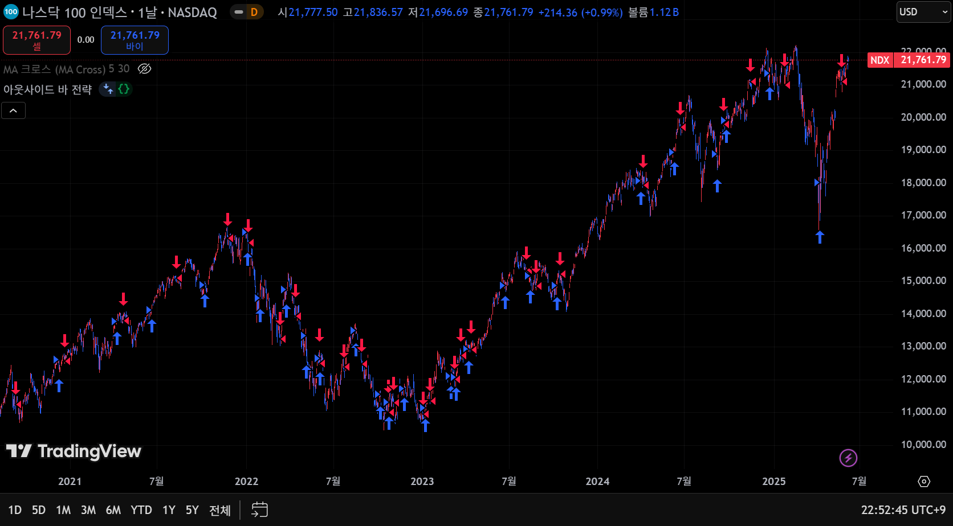Open the USD currency dropdown
The image size is (953, 526).
click(923, 12)
